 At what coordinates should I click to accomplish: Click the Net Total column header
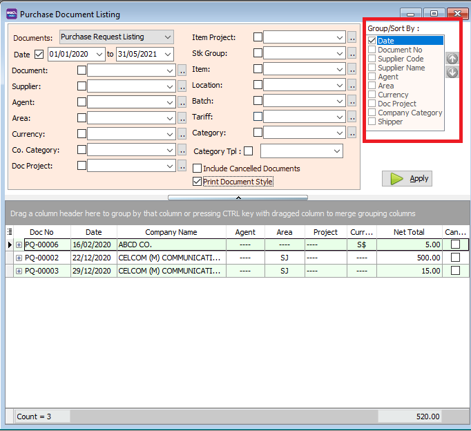coord(409,232)
